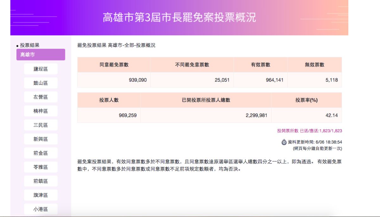
Task: Open 鼓山區 recall results
Action: [41, 83]
